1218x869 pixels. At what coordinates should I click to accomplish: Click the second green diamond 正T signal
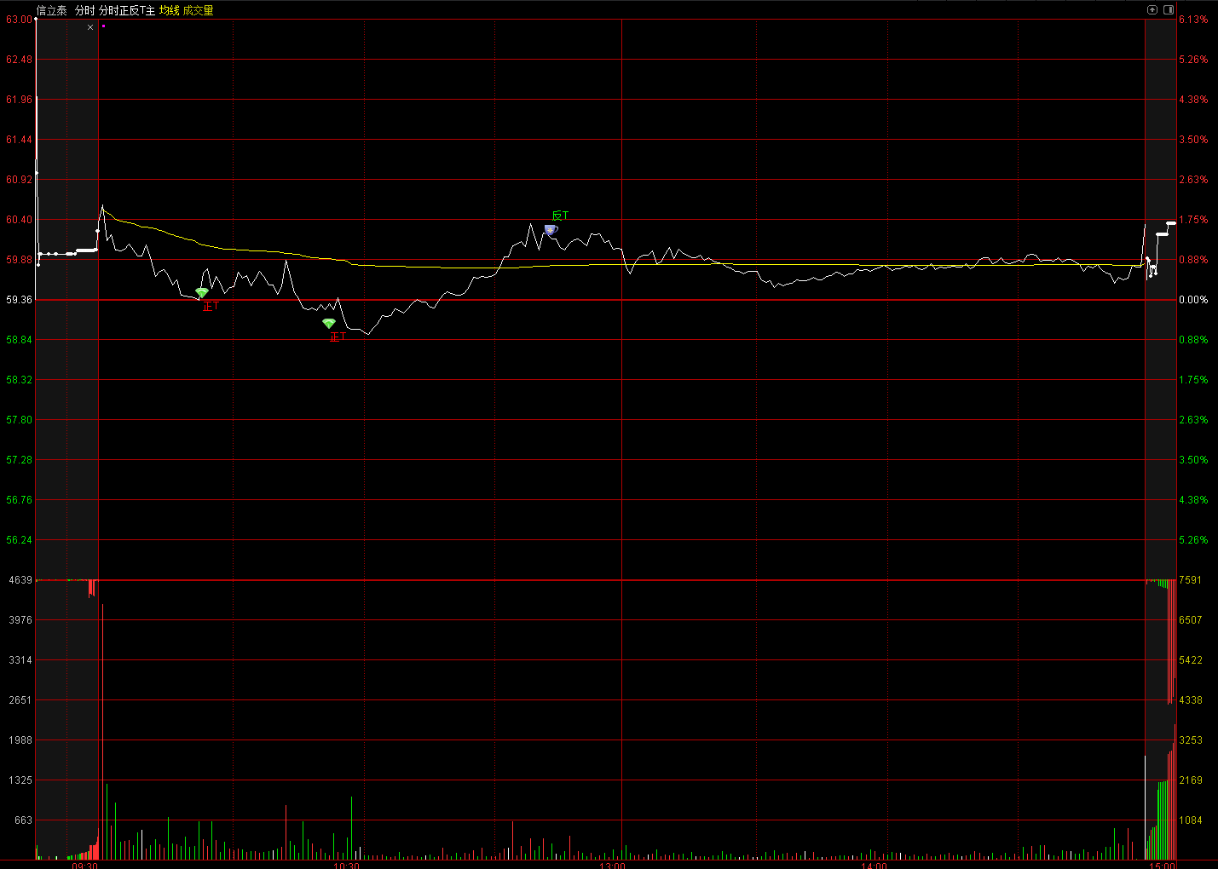(x=329, y=323)
